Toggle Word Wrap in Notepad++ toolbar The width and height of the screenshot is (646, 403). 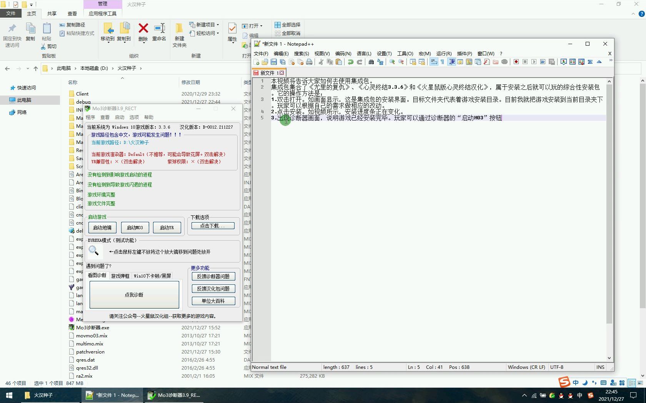tap(433, 62)
